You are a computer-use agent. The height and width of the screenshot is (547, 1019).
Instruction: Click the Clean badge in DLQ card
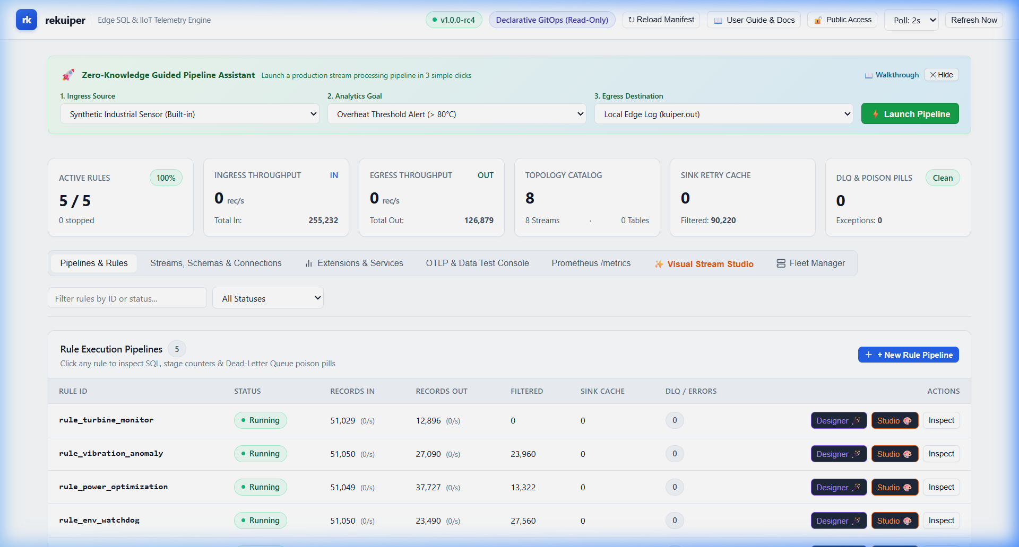943,178
